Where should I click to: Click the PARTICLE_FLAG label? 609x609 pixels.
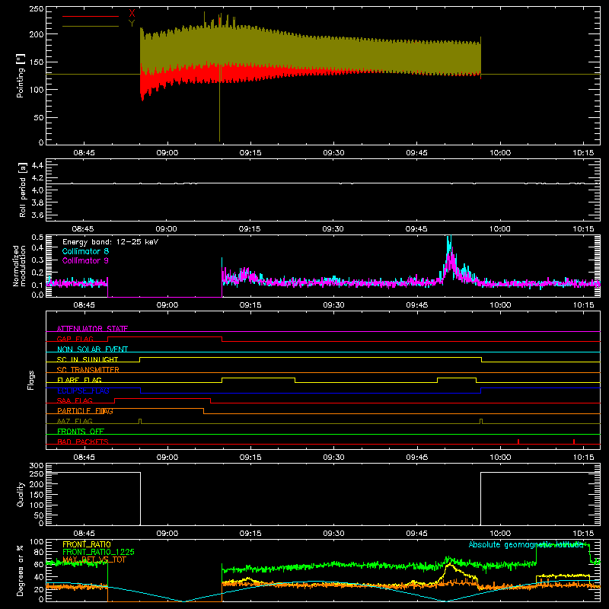click(85, 411)
